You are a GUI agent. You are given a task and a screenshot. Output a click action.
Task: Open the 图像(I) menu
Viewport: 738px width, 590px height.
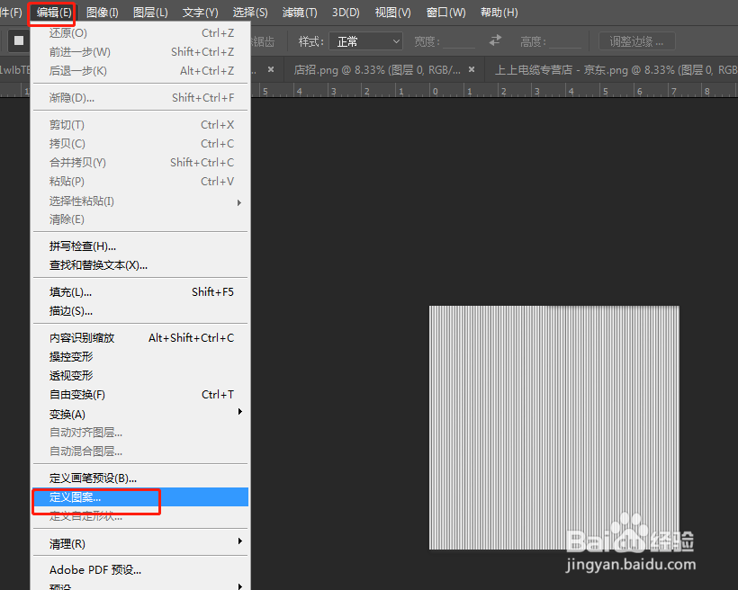pyautogui.click(x=102, y=12)
